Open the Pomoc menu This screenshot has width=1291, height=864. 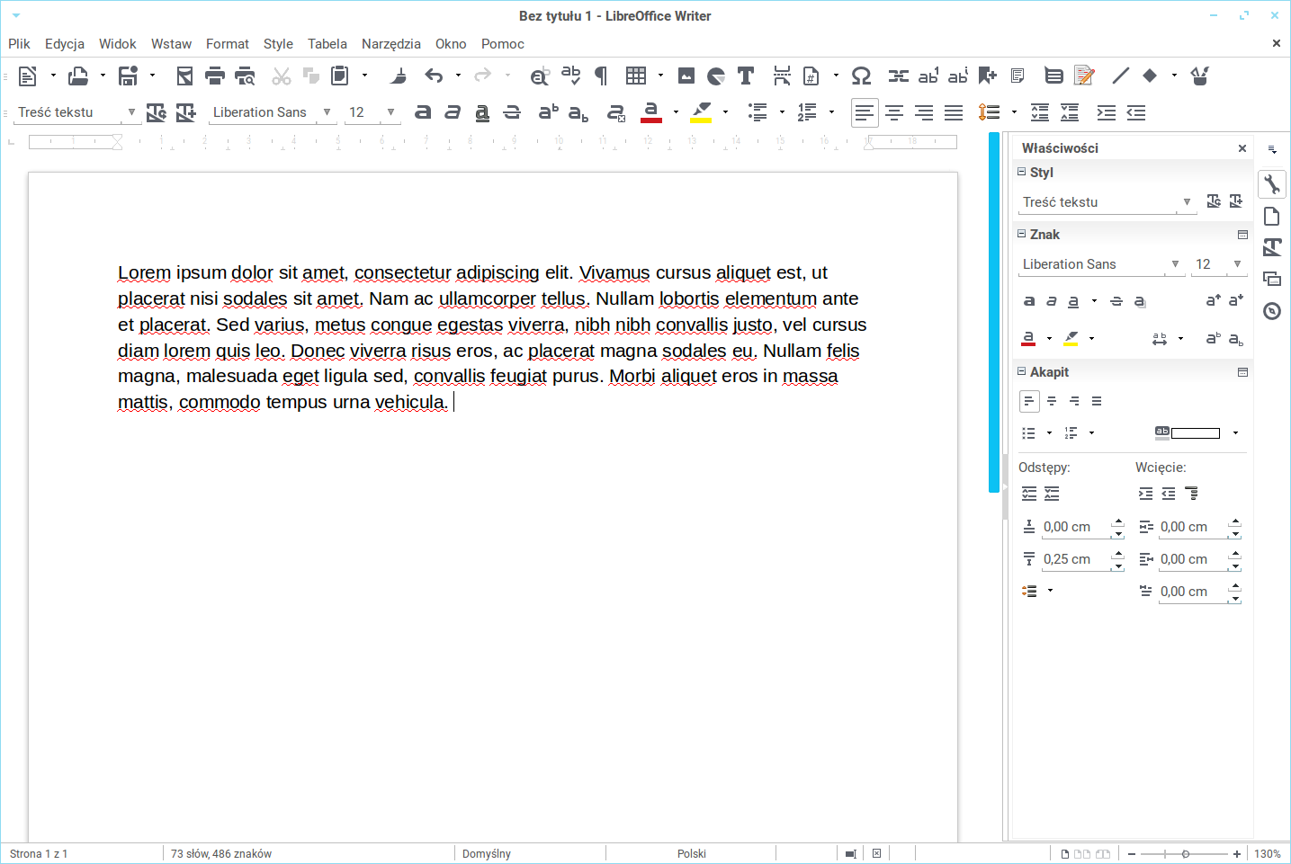[503, 44]
